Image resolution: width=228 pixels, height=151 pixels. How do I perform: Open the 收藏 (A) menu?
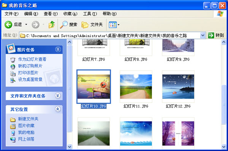pyautogui.click(x=70, y=14)
